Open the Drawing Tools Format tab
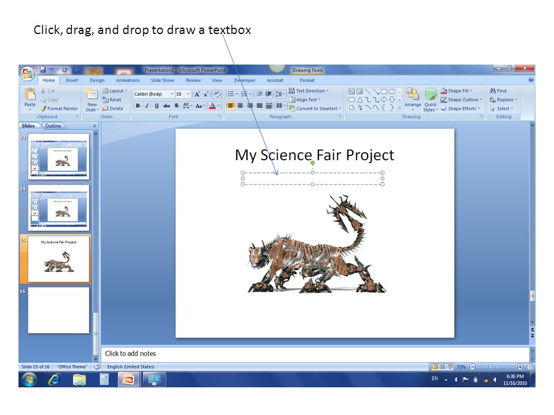This screenshot has width=554, height=415. tap(307, 81)
